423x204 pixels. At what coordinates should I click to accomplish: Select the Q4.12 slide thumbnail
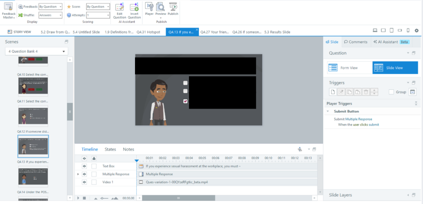[33, 115]
